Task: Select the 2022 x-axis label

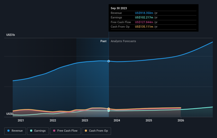Action: coord(53,120)
